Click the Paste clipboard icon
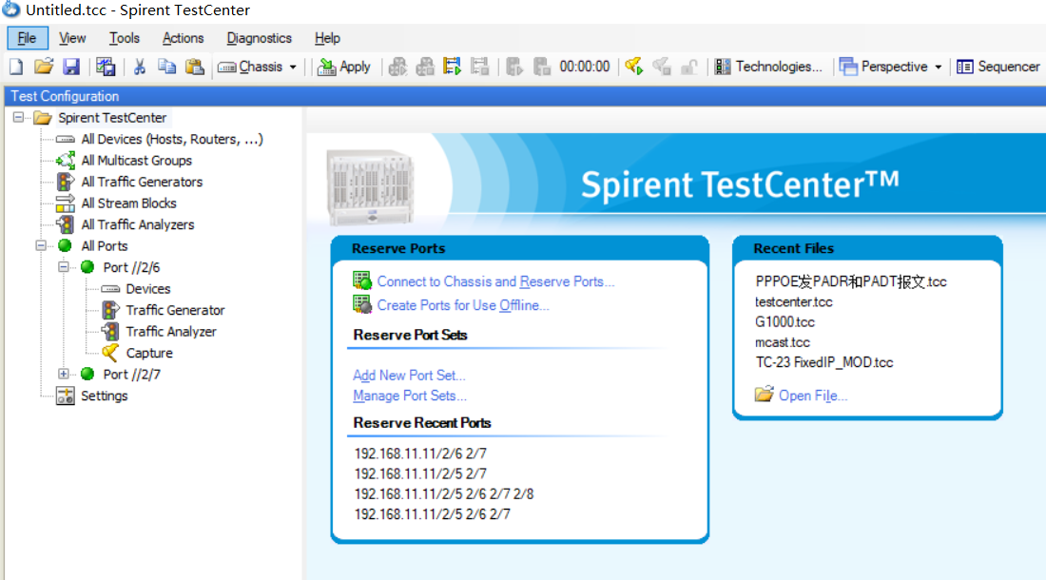The image size is (1046, 580). point(194,67)
